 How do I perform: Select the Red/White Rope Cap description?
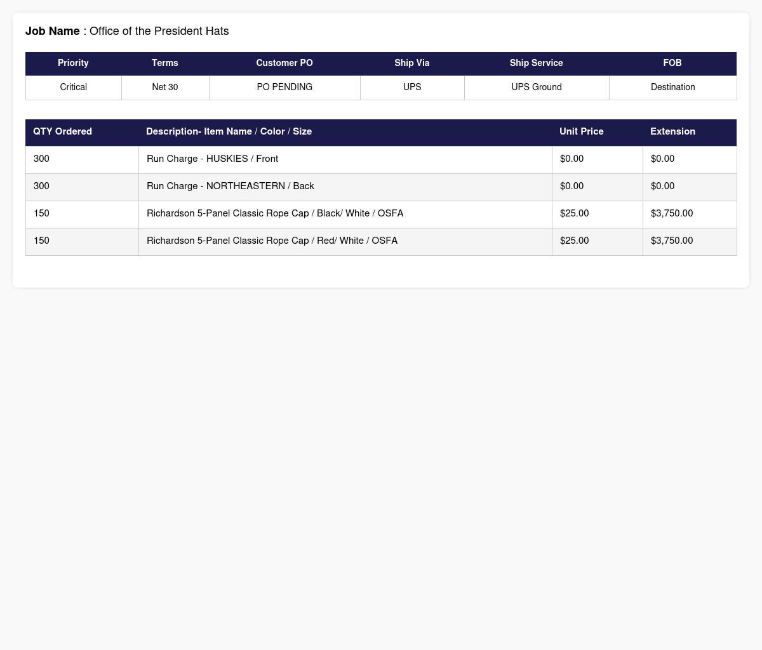[x=272, y=241]
